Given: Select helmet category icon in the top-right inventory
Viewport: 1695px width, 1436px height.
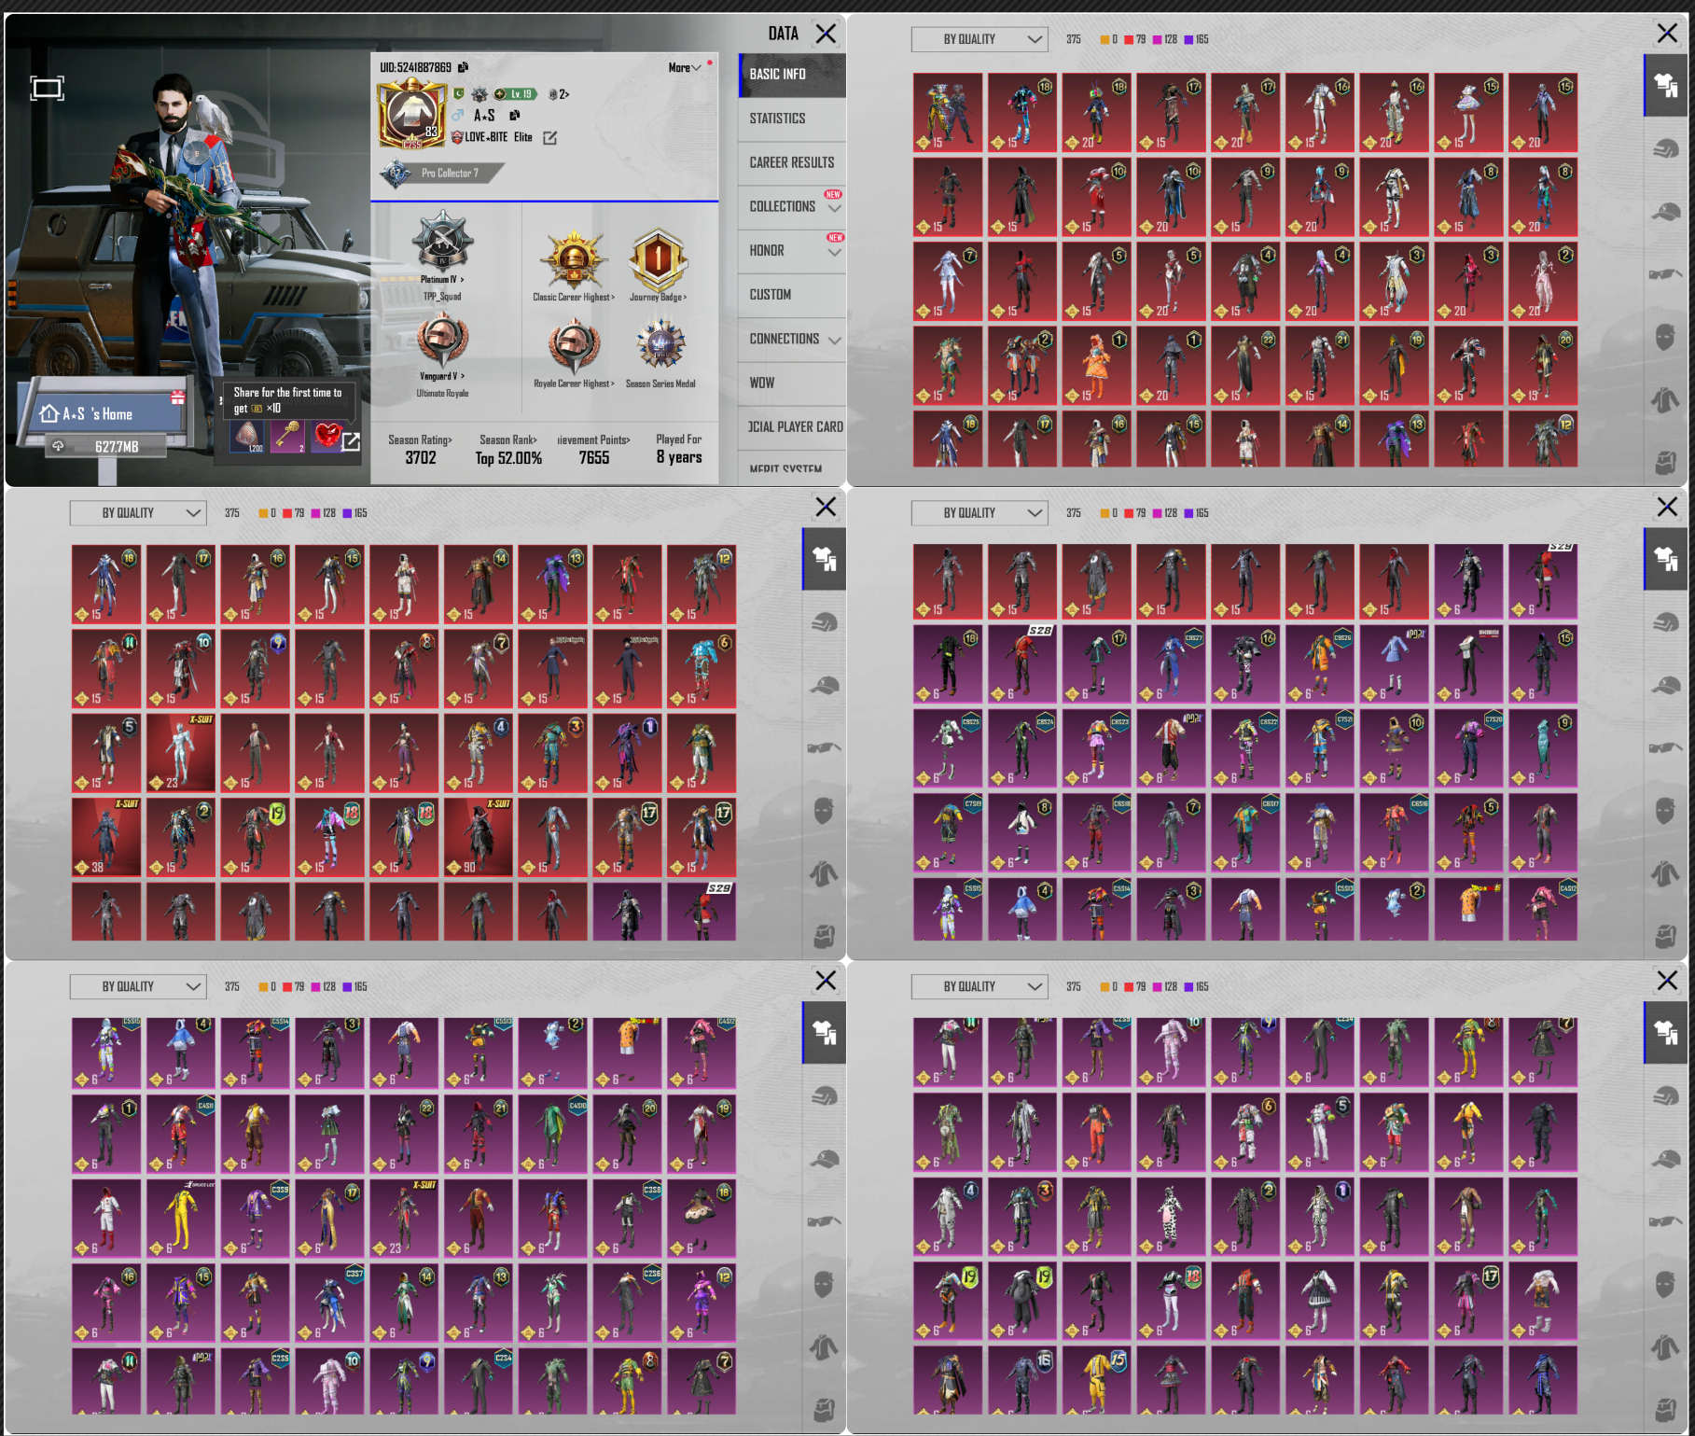Looking at the screenshot, I should point(1665,149).
